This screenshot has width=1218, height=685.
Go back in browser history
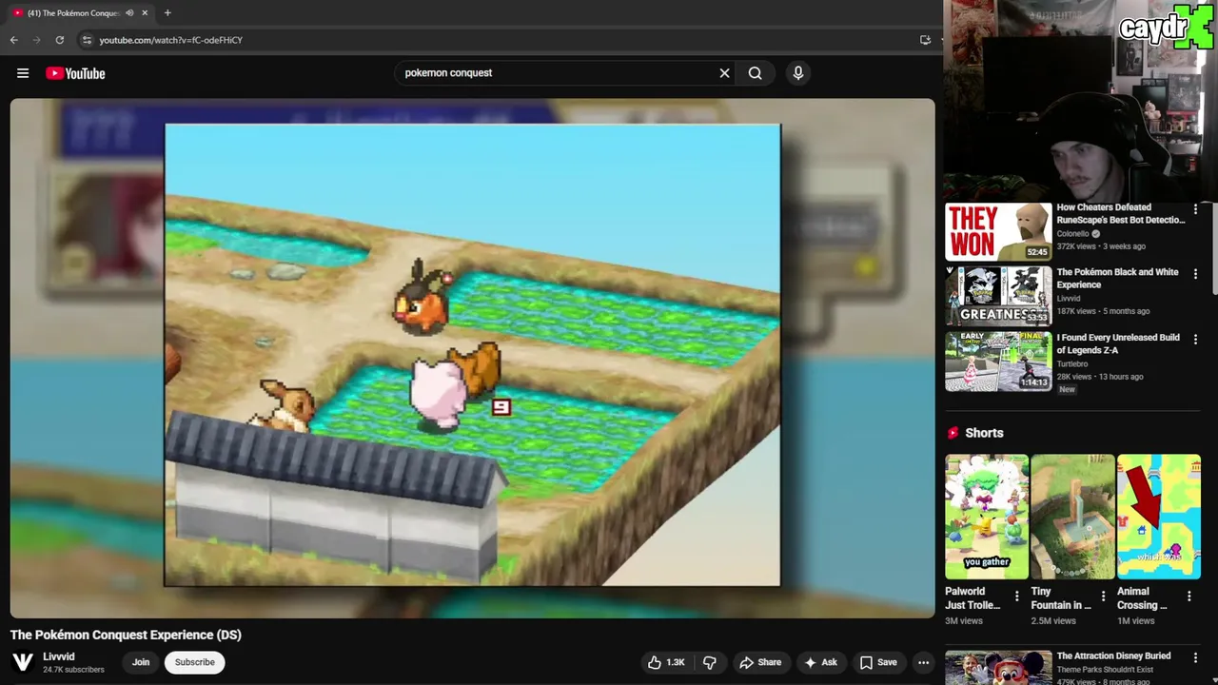[x=13, y=40]
